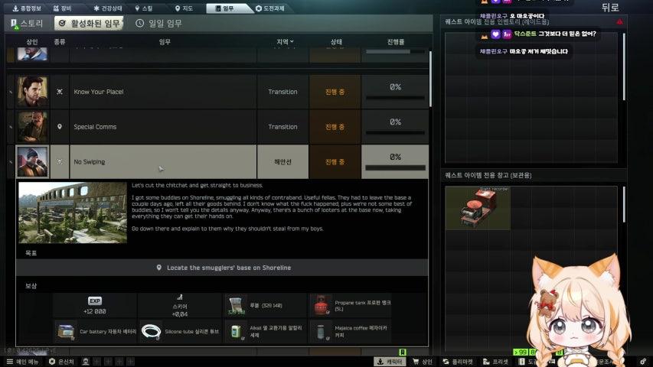Collapse the No Swiping quest row
This screenshot has height=367, width=653.
(217, 161)
